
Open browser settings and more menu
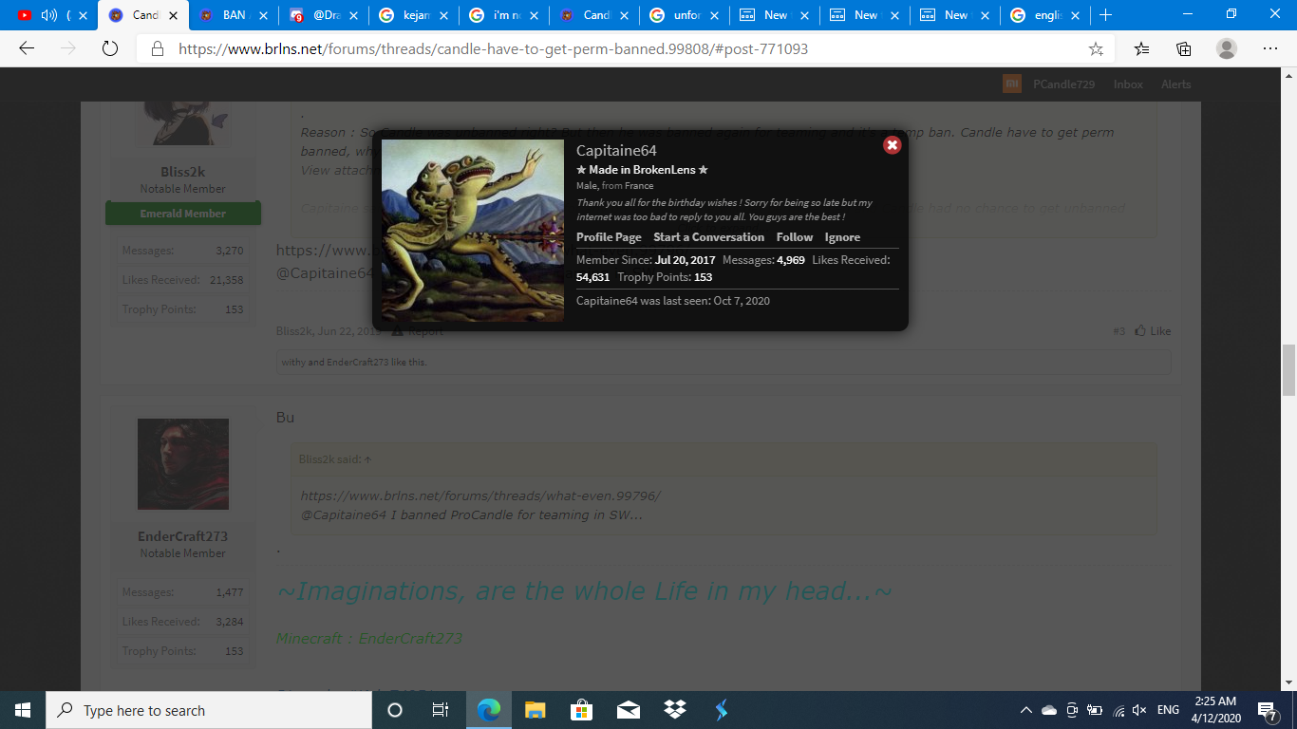[1269, 48]
